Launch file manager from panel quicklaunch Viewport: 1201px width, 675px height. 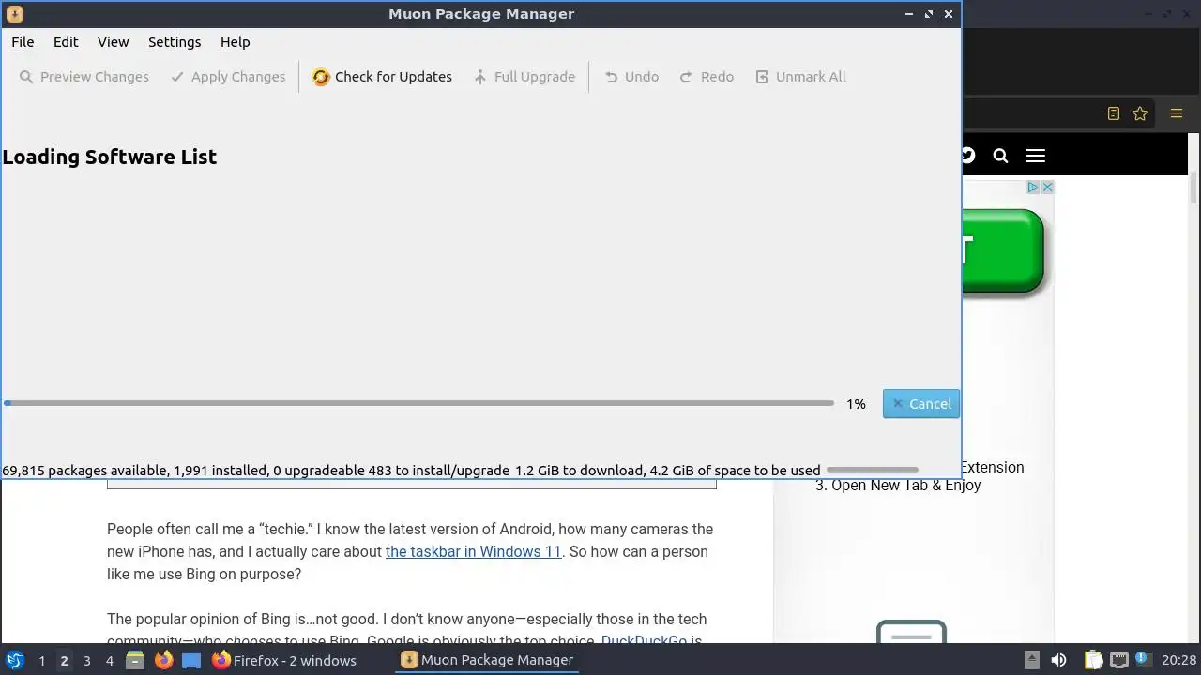(135, 660)
